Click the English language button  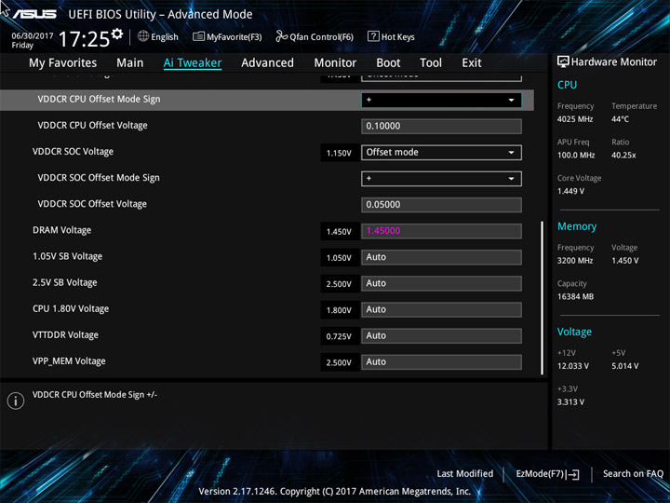coord(158,36)
